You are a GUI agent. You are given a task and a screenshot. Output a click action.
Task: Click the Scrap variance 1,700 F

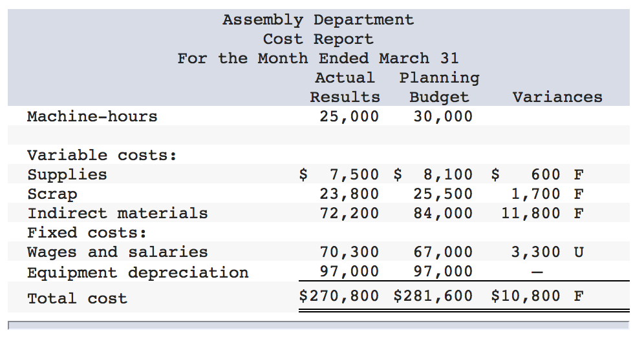point(548,194)
